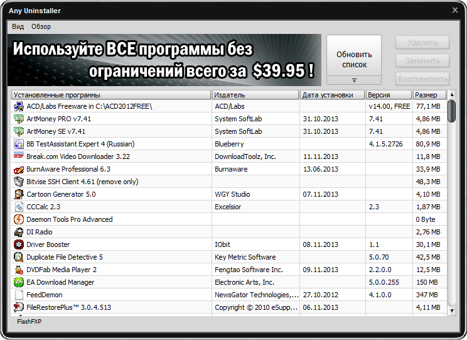Screen dimensions: 467x340
Task: Click the DI Radio headphones icon
Action: coord(19,232)
